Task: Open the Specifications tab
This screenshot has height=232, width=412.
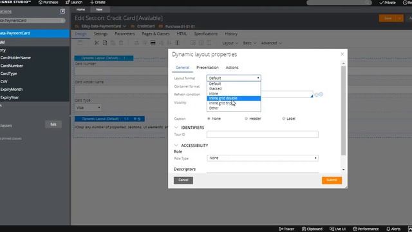Action: [x=206, y=34]
